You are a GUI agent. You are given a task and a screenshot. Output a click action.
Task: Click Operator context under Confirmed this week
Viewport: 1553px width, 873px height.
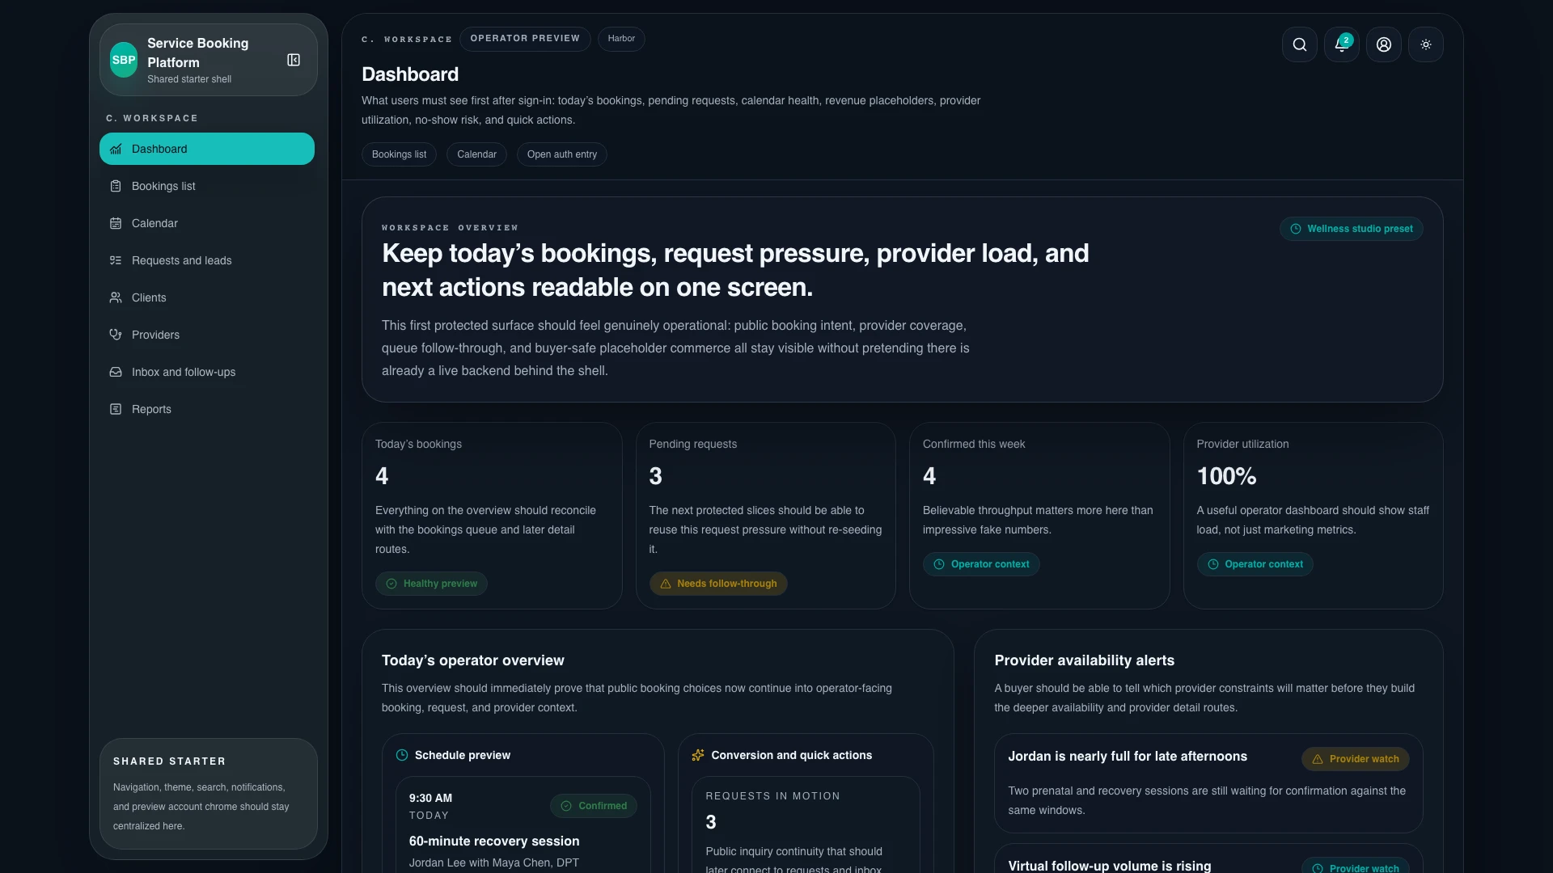pos(981,564)
